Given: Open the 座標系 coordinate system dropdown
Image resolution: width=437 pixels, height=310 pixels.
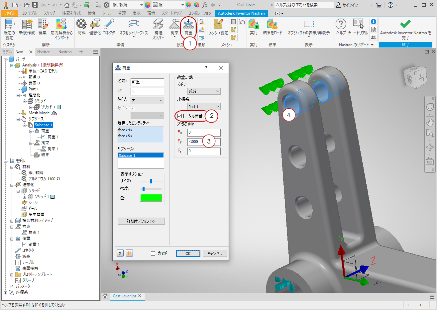Looking at the screenshot, I should pos(204,107).
